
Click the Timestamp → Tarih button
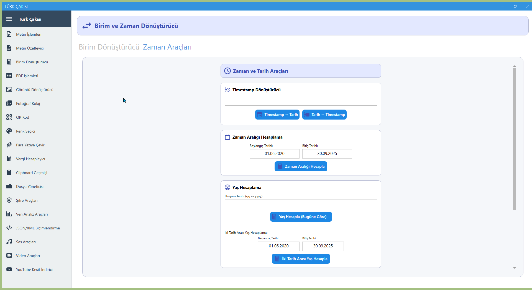click(x=277, y=115)
